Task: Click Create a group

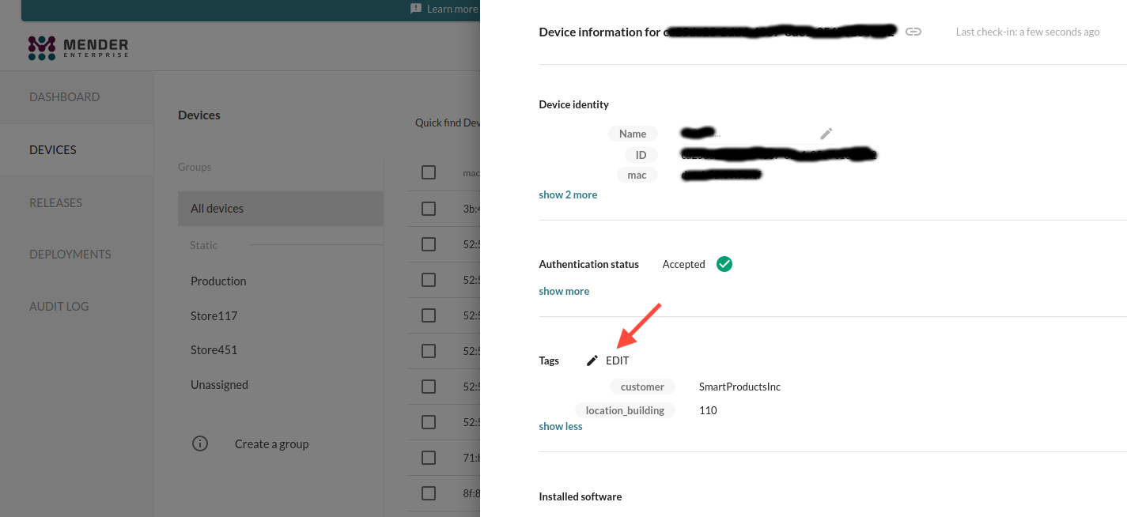Action: click(x=271, y=444)
